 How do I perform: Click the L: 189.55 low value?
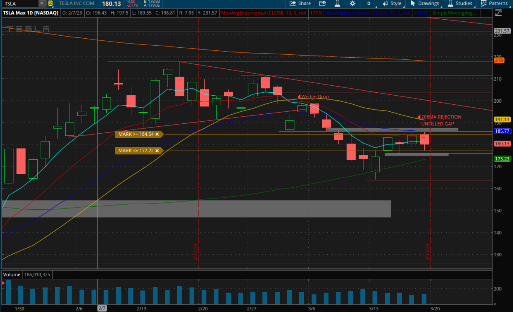[x=142, y=13]
